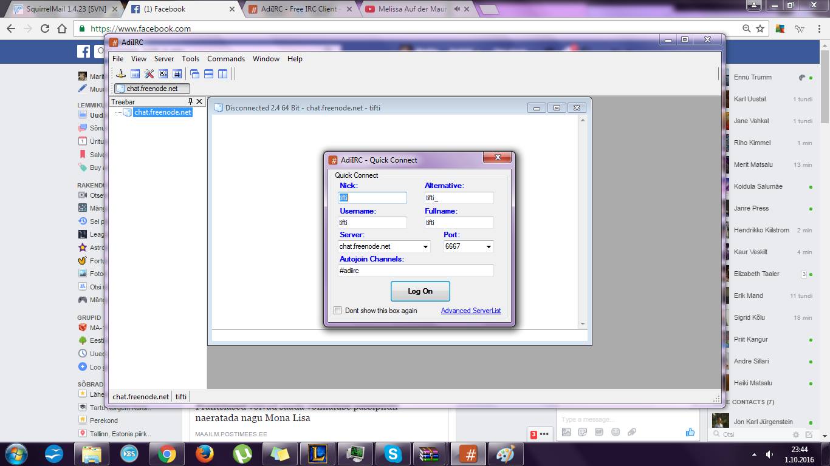Open the Help menu in AdiIRC
Image resolution: width=830 pixels, height=466 pixels.
295,59
